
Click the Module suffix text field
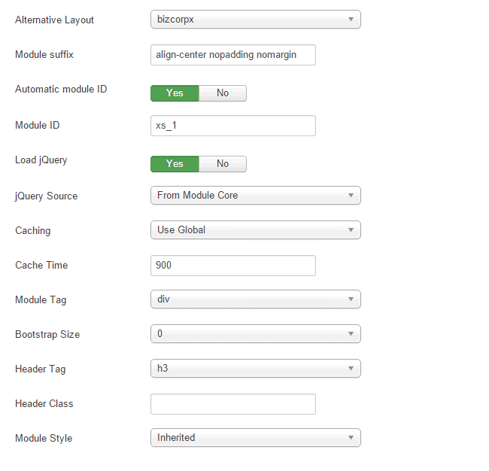[x=232, y=55]
